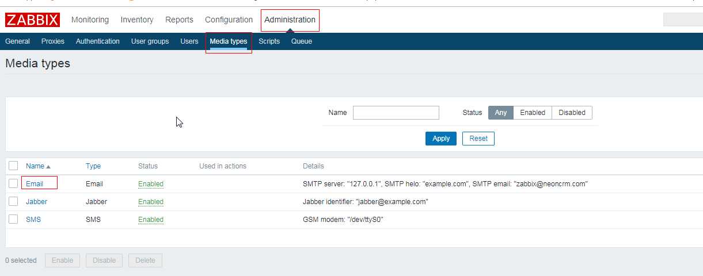
Task: Sort by Name column arrow
Action: 48,166
